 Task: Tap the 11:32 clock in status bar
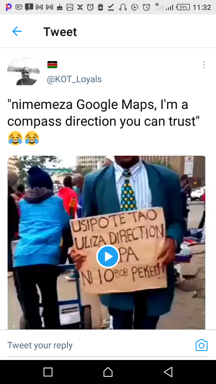pos(202,7)
